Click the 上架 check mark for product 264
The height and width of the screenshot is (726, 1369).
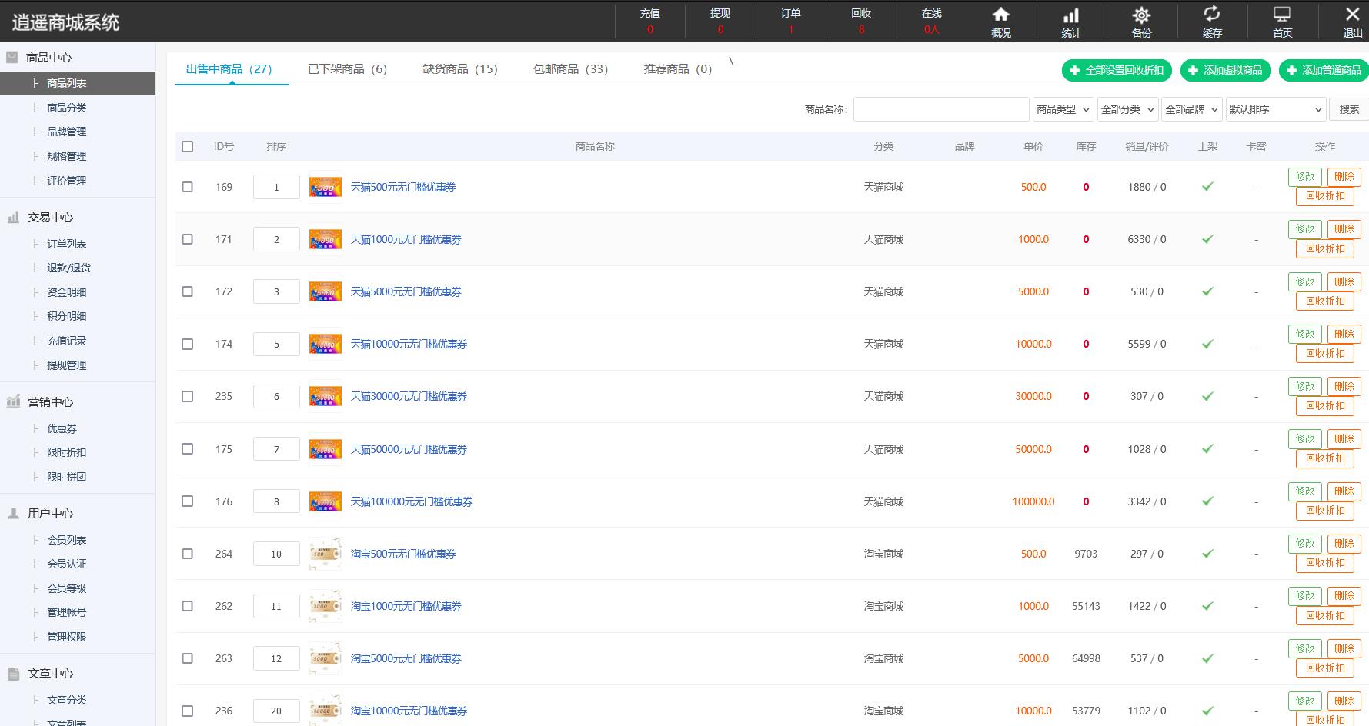(1207, 553)
